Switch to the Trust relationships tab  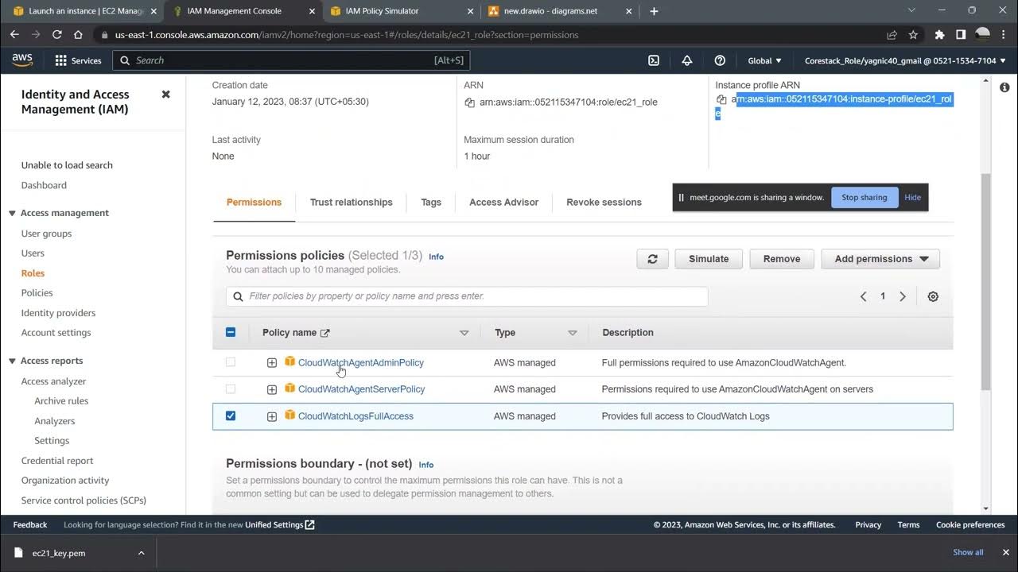tap(351, 203)
